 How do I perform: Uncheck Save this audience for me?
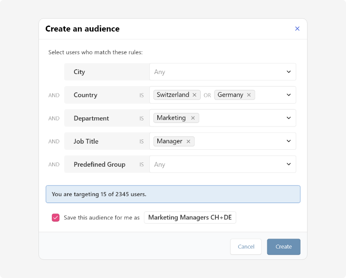56,217
